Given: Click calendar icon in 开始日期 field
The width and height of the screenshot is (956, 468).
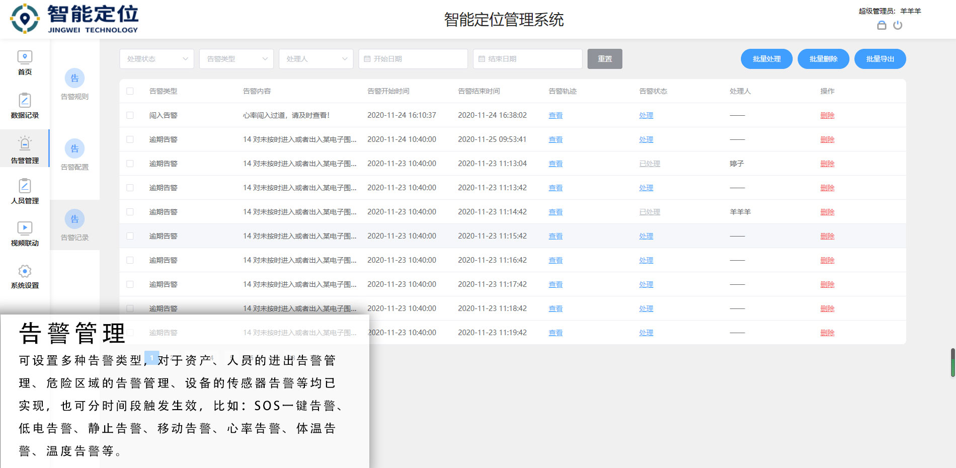Looking at the screenshot, I should 367,59.
